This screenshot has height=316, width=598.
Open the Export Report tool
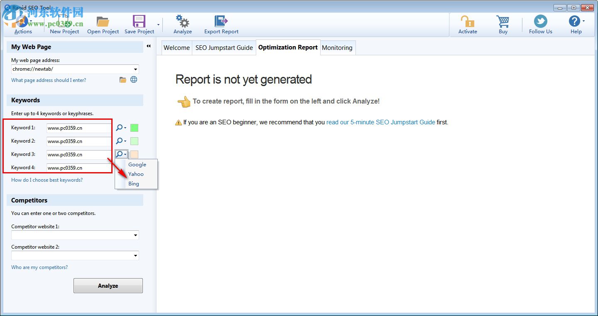coord(221,22)
